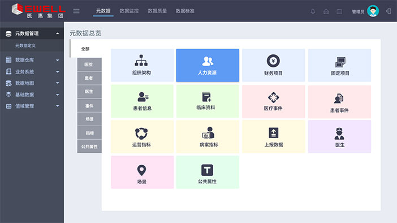Screen dimensions: 397x223
Task: Expand the 数据仓库 sidebar menu
Action: (x=32, y=60)
